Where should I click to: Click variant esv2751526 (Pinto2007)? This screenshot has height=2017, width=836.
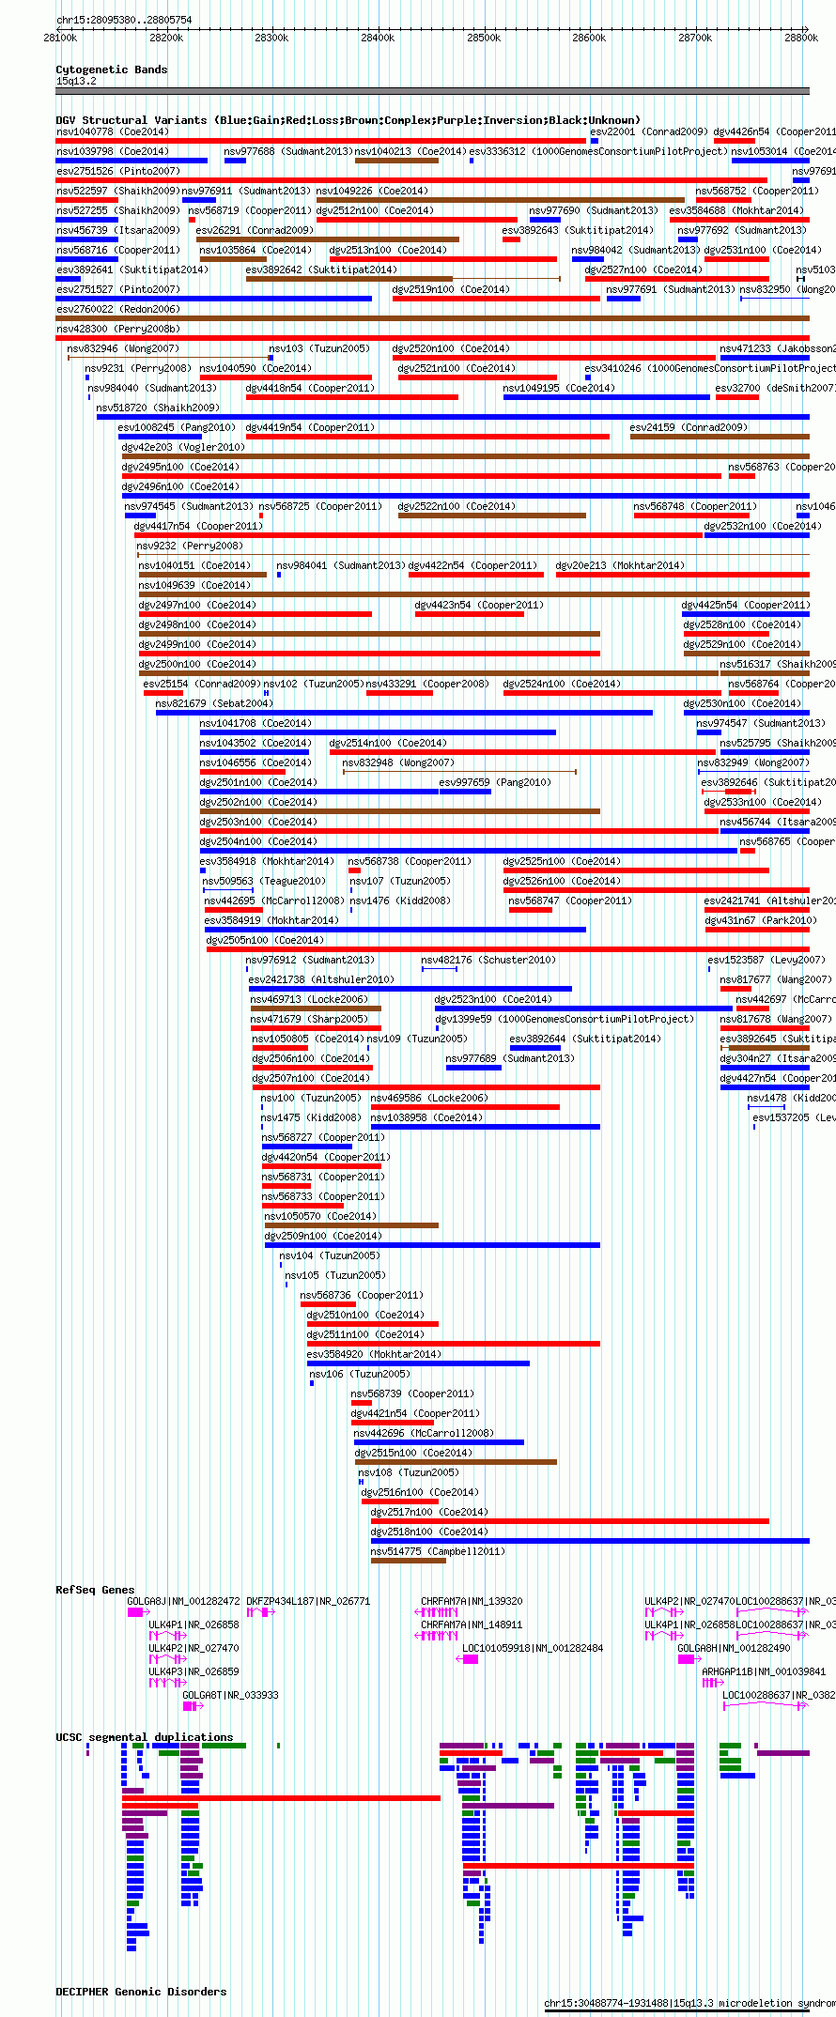click(411, 180)
